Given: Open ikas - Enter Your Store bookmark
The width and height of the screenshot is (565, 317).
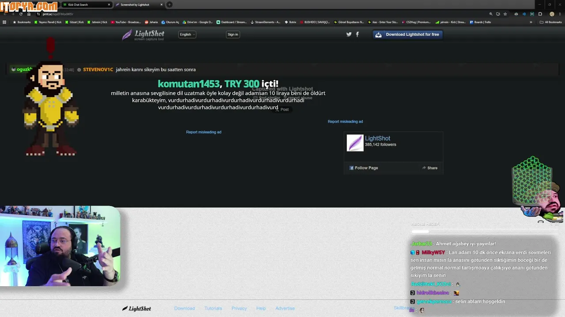Looking at the screenshot, I should pyautogui.click(x=383, y=22).
